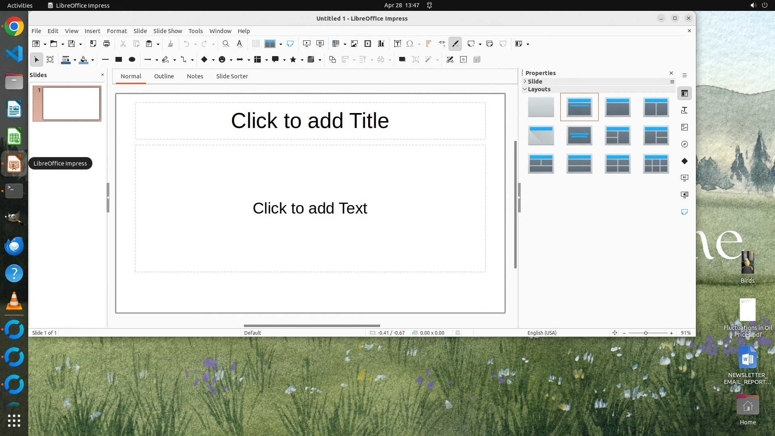Click the Print icon in toolbar
The width and height of the screenshot is (775, 436).
(x=107, y=44)
